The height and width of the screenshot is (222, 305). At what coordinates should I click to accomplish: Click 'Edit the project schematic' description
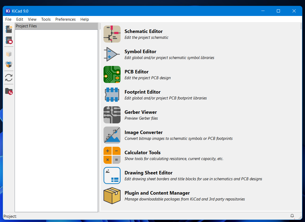(146, 37)
